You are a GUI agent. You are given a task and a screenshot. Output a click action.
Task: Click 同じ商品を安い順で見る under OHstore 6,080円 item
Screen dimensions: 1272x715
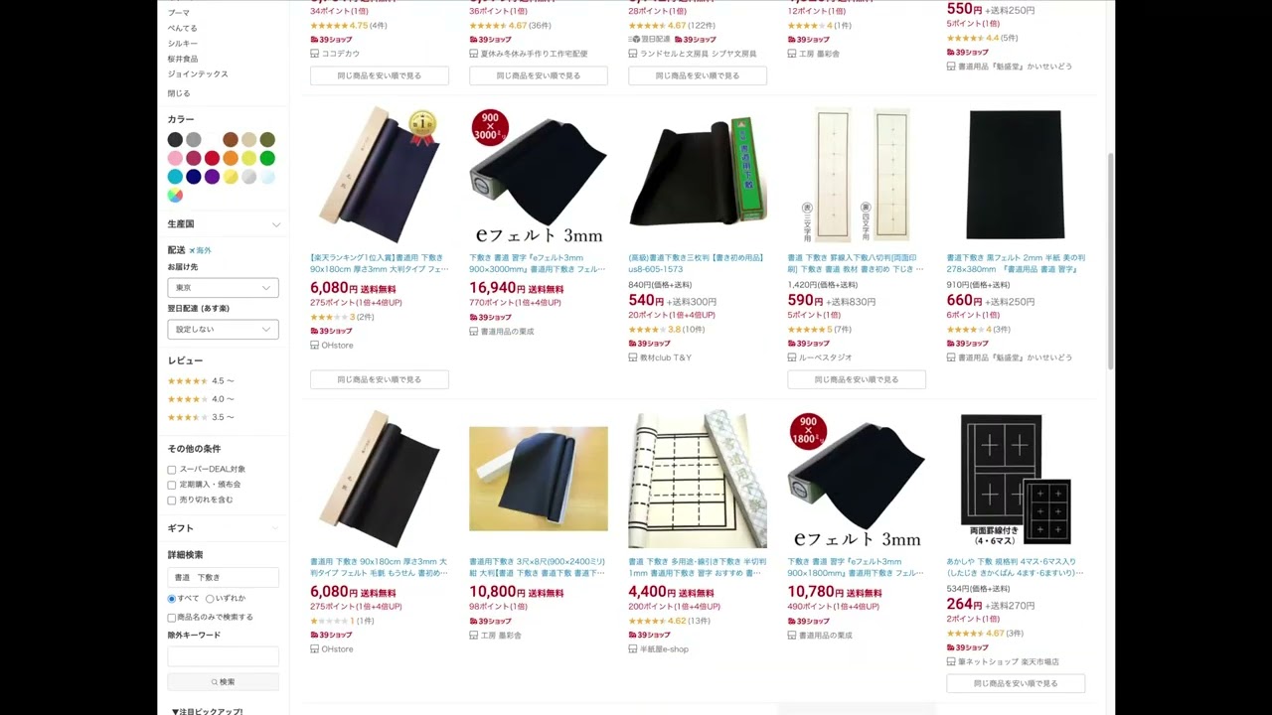point(380,379)
